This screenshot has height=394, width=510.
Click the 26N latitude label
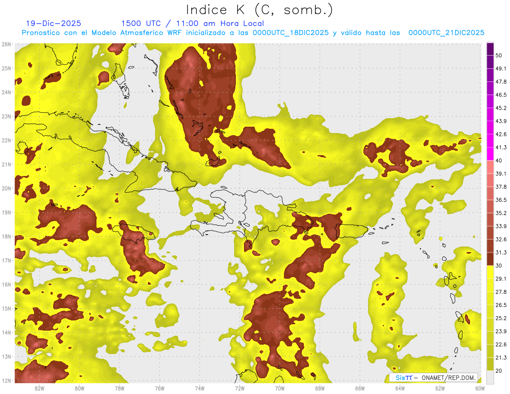click(x=6, y=44)
